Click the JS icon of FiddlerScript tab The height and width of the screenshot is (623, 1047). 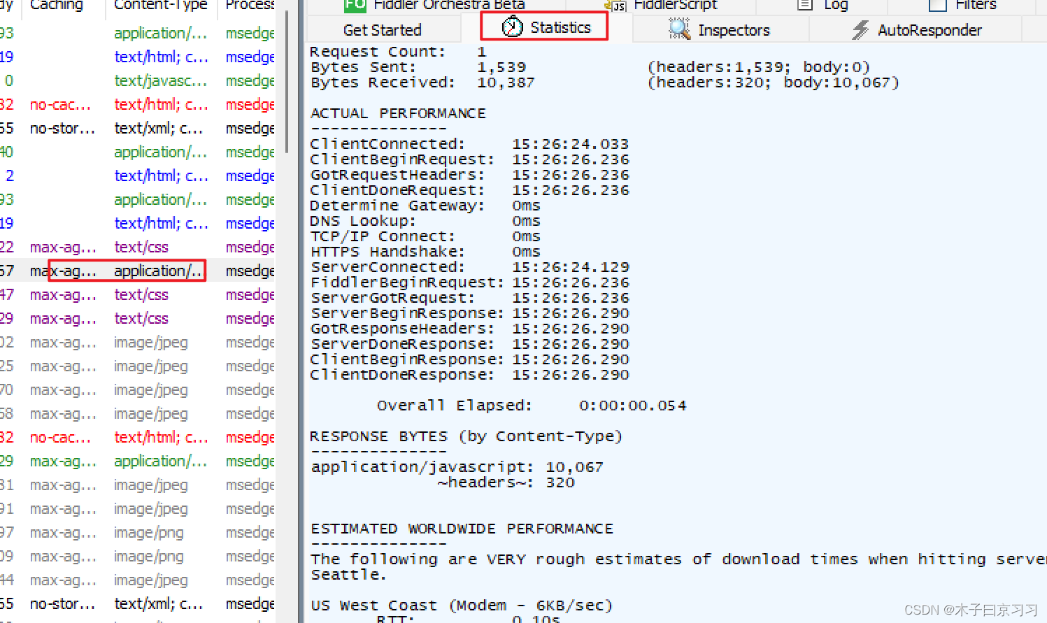(615, 5)
